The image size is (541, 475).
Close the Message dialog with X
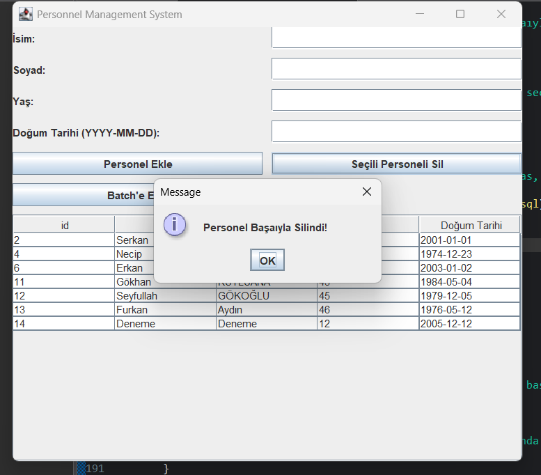pyautogui.click(x=367, y=192)
